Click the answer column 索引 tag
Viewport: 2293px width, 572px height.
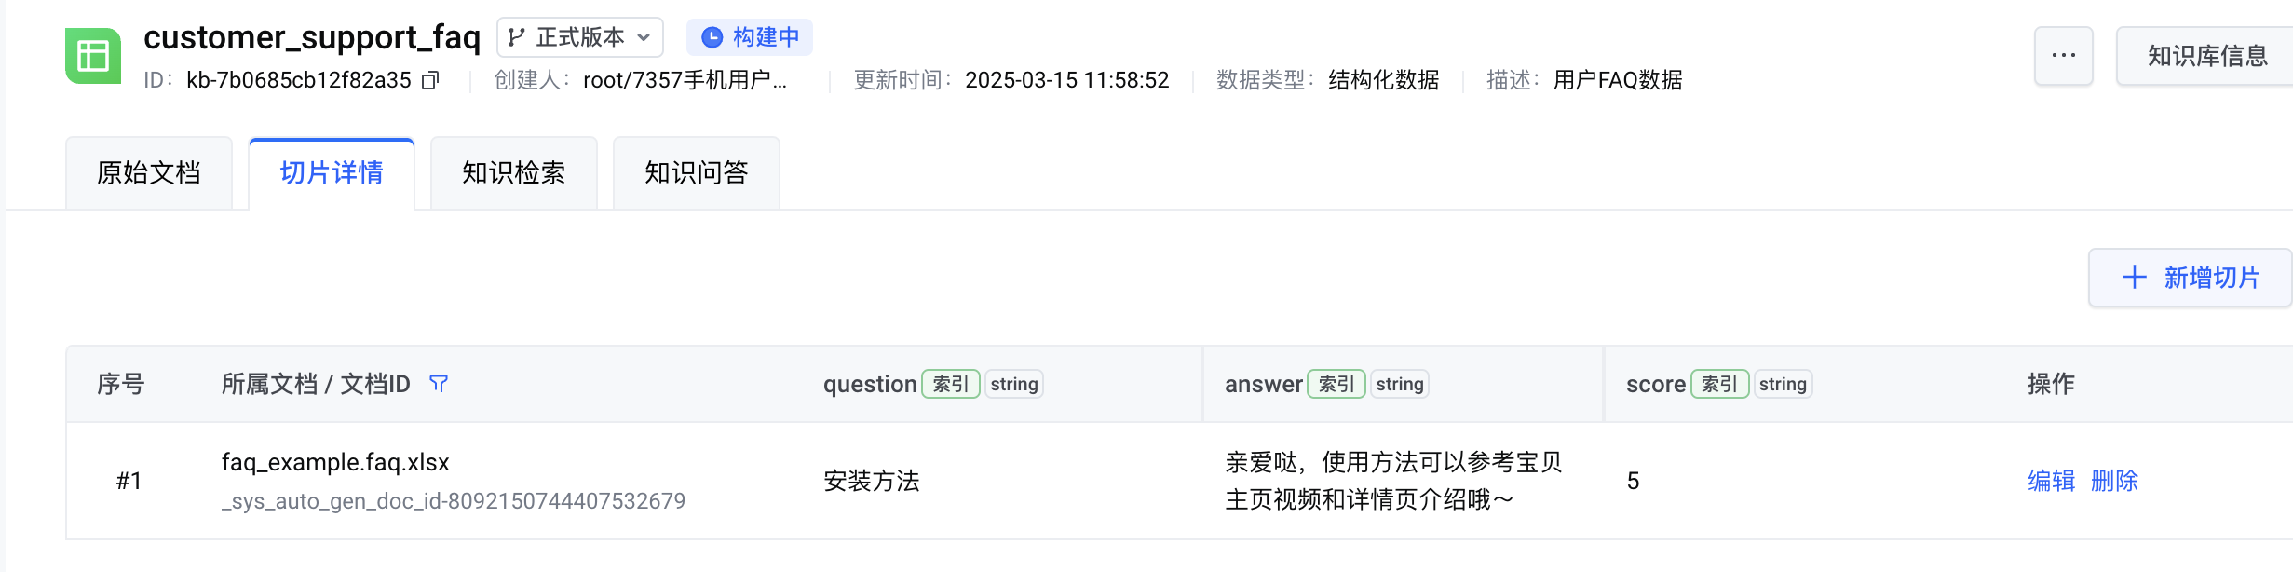coord(1336,384)
